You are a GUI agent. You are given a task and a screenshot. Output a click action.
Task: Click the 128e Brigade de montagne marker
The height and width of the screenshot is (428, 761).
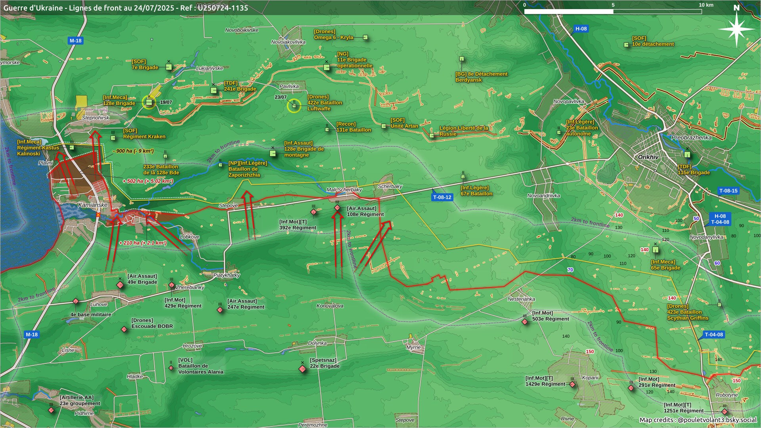(273, 153)
